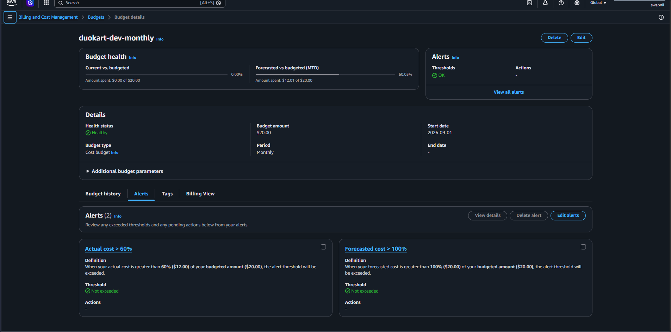
Task: Expand Additional budget parameters
Action: (124, 171)
